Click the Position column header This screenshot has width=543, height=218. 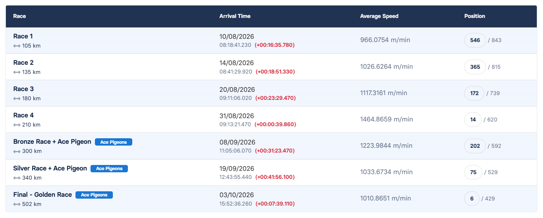(474, 16)
